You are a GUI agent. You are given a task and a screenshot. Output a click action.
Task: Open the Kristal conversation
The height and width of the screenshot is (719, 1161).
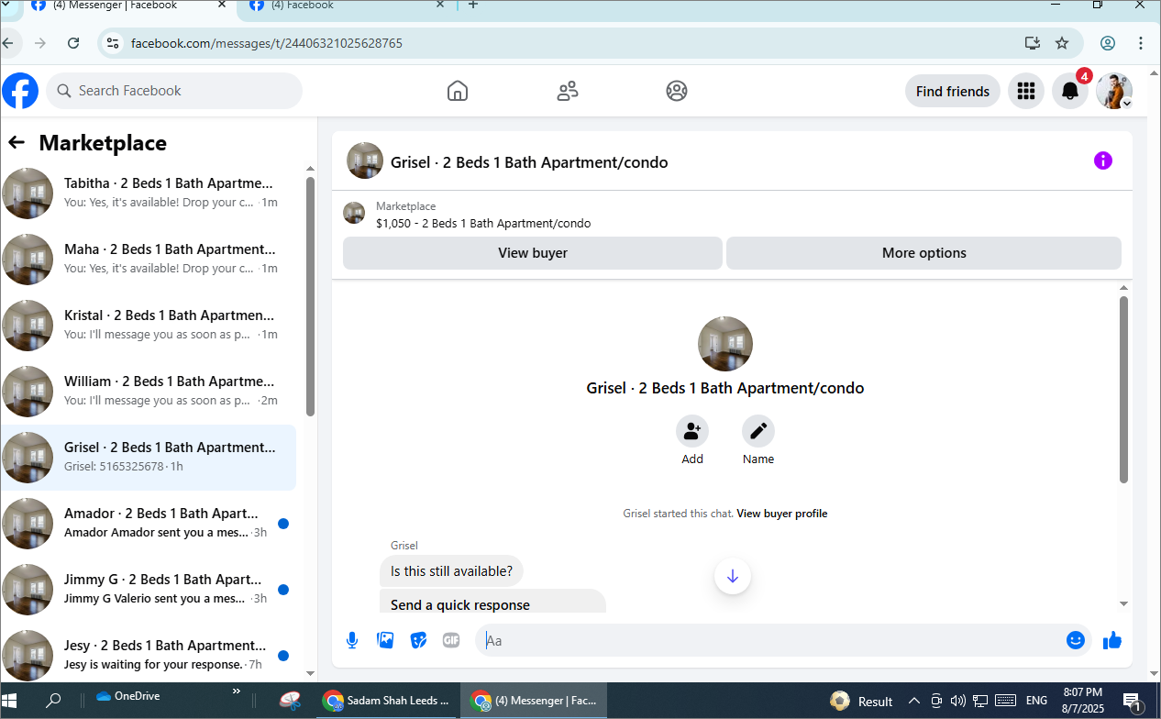tap(149, 326)
